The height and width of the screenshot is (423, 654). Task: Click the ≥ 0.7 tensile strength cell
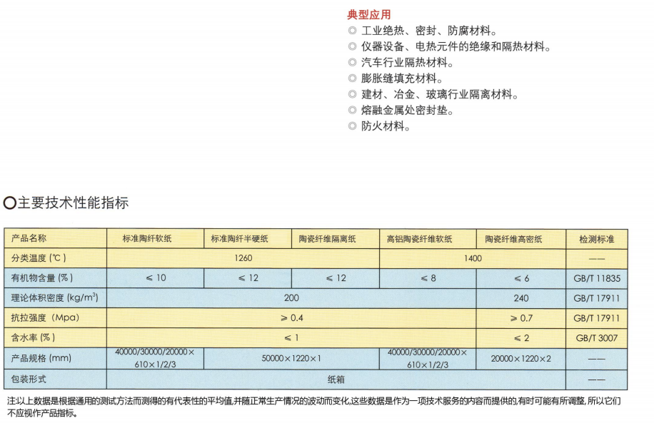521,318
